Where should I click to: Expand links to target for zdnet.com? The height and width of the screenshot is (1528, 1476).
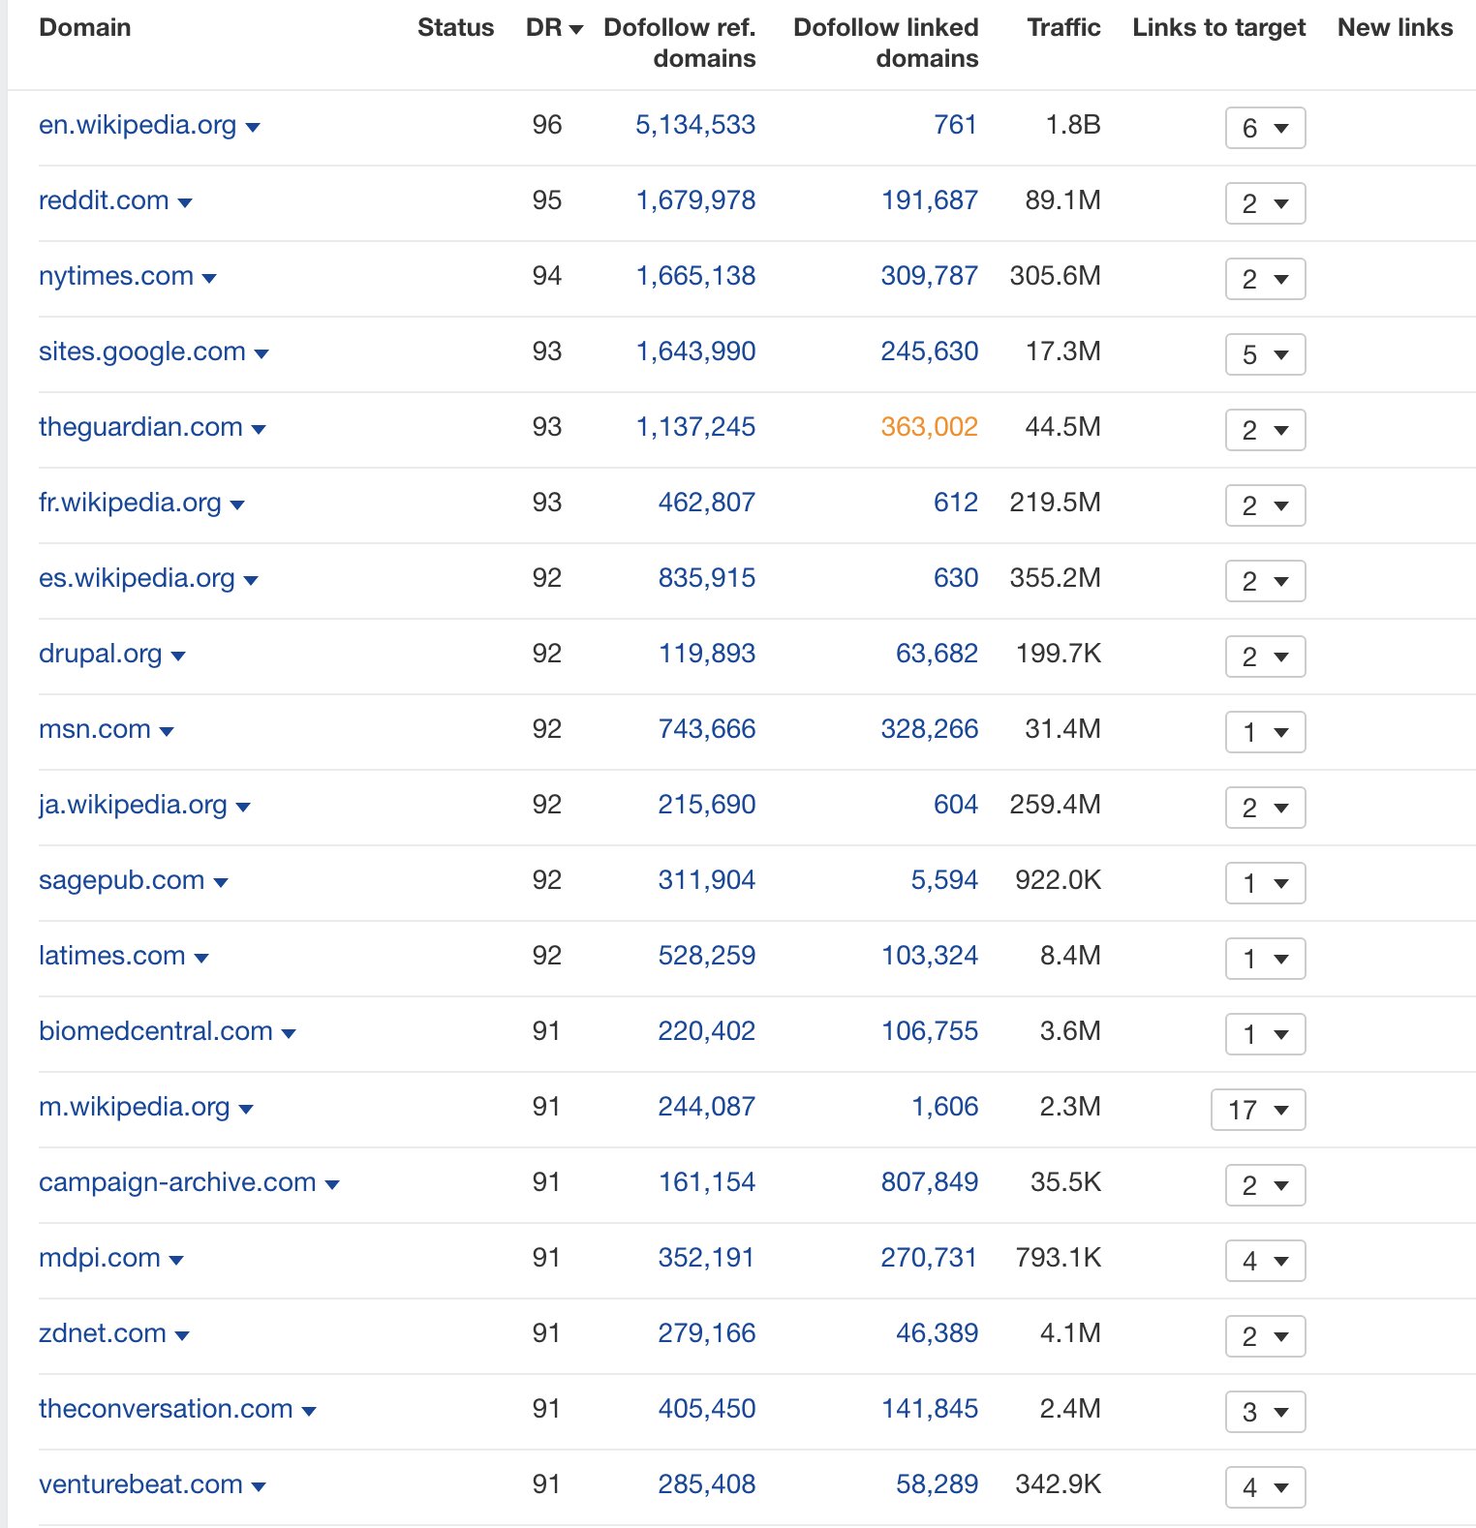(1265, 1336)
